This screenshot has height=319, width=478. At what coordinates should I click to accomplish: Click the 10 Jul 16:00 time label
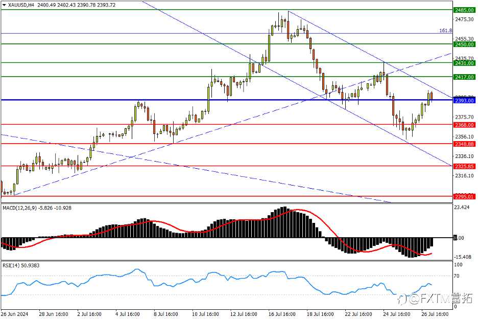pos(205,314)
